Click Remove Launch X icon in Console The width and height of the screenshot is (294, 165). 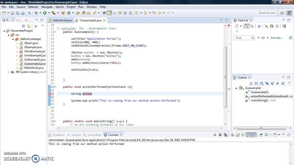220,135
